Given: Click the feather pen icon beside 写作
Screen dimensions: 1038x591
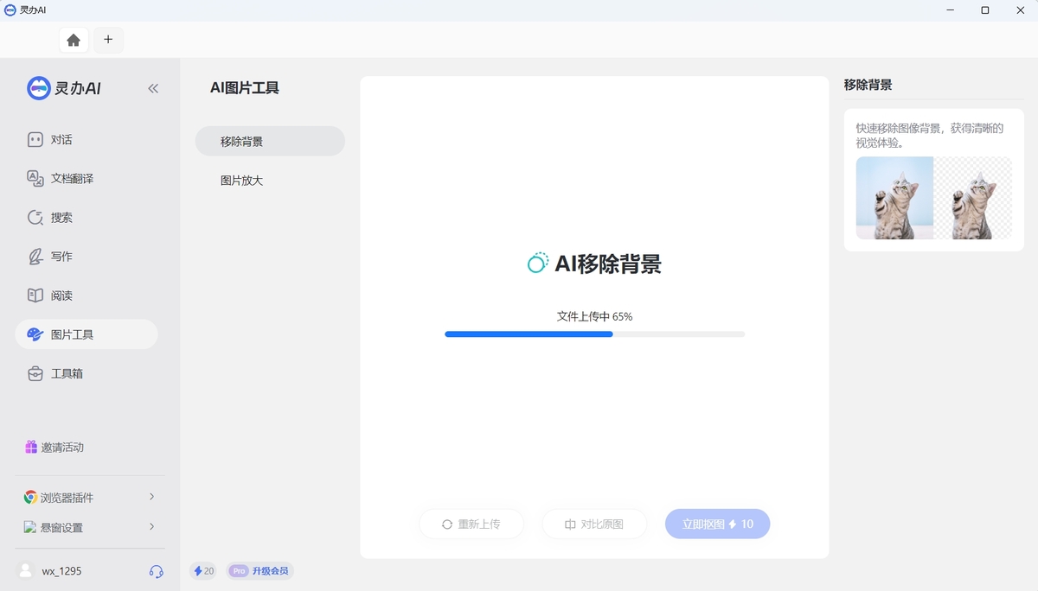Looking at the screenshot, I should pyautogui.click(x=35, y=257).
